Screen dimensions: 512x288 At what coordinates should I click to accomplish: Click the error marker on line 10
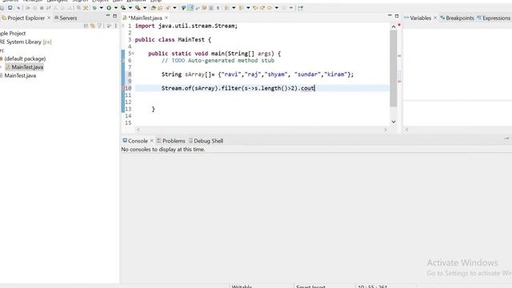point(123,88)
